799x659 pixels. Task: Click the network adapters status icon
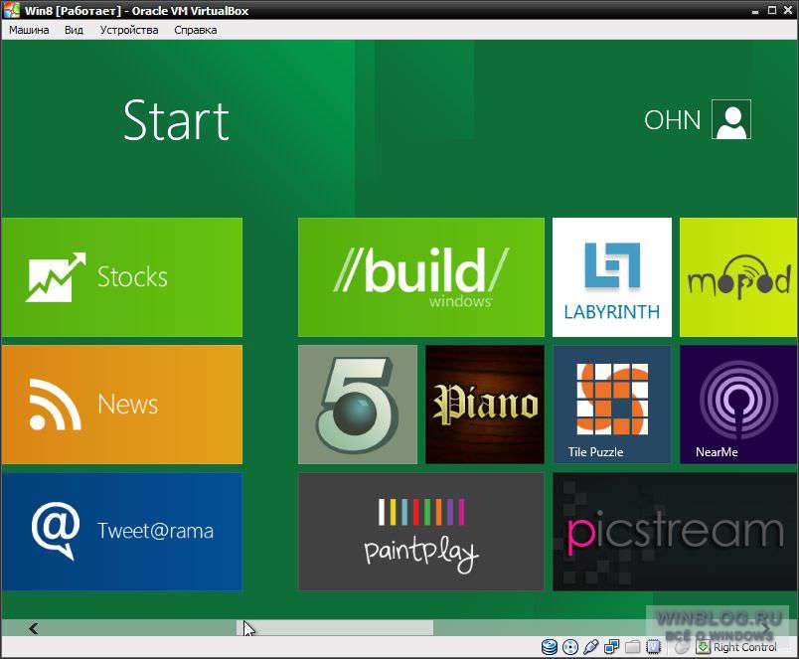611,647
